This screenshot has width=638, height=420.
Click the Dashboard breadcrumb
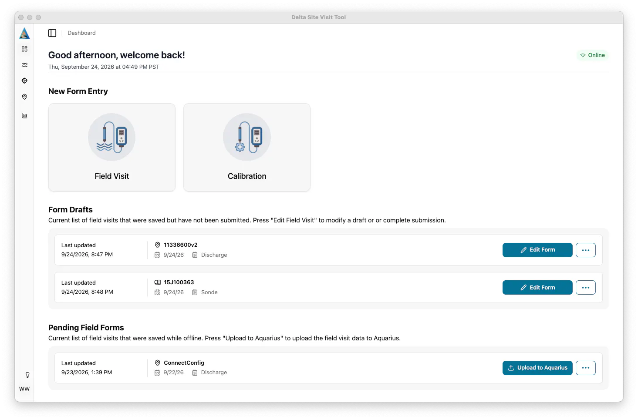[81, 33]
